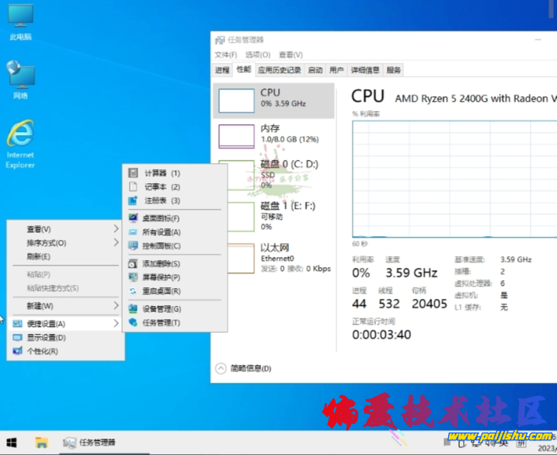557x455 pixels.
Task: Expand the 新建(W) submenu
Action: point(40,306)
